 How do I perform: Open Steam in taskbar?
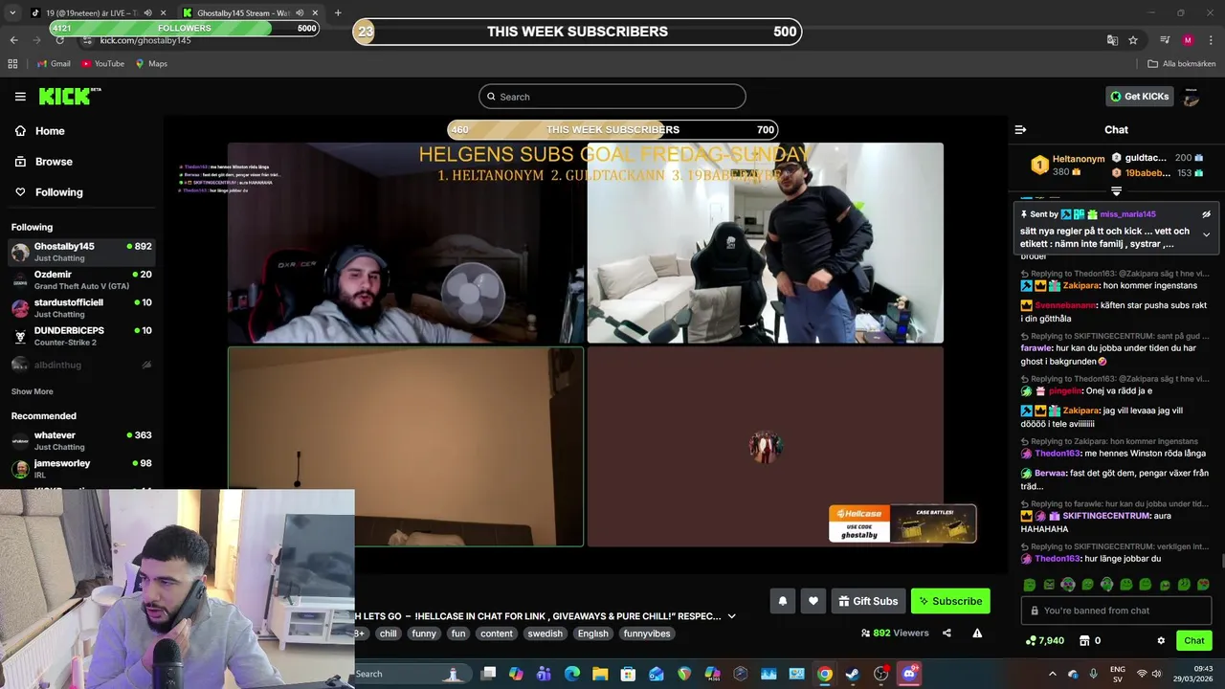tap(853, 674)
